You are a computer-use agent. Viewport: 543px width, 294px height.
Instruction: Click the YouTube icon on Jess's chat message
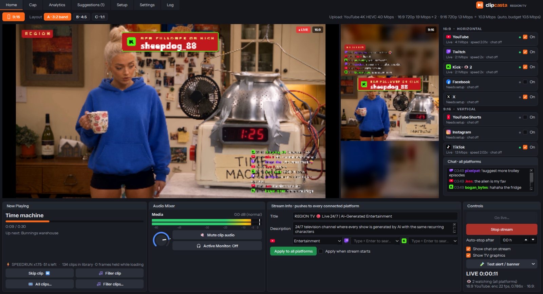[x=451, y=181]
